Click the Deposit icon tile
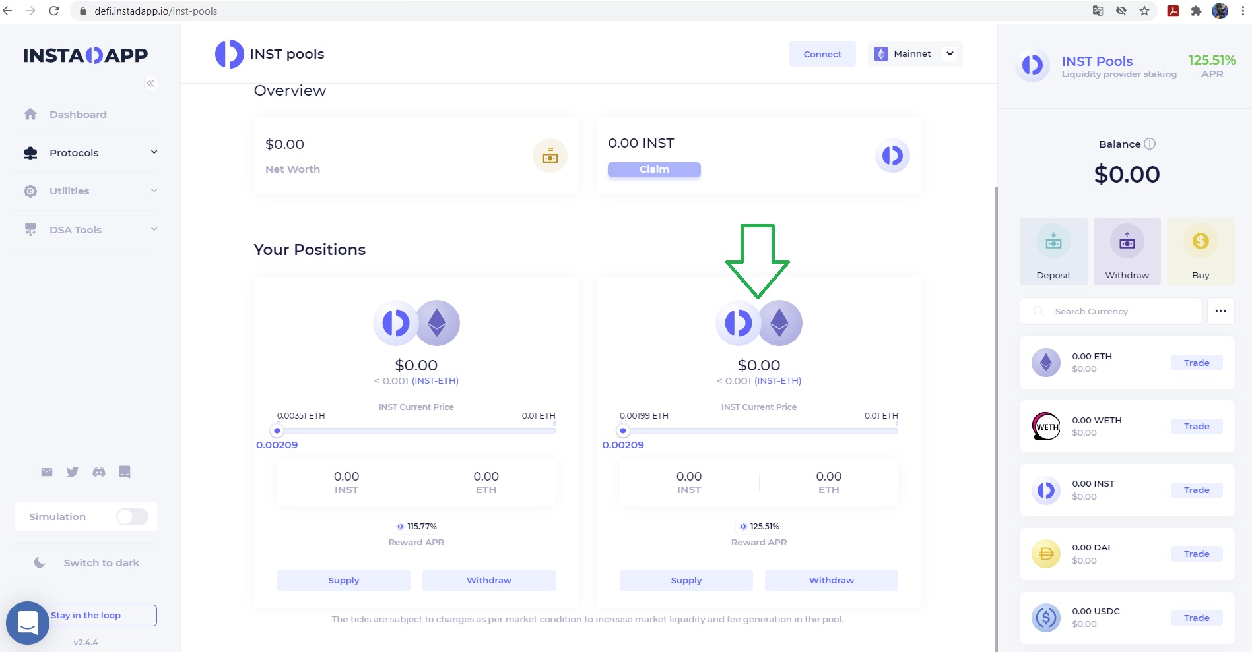This screenshot has height=652, width=1252. (x=1053, y=251)
